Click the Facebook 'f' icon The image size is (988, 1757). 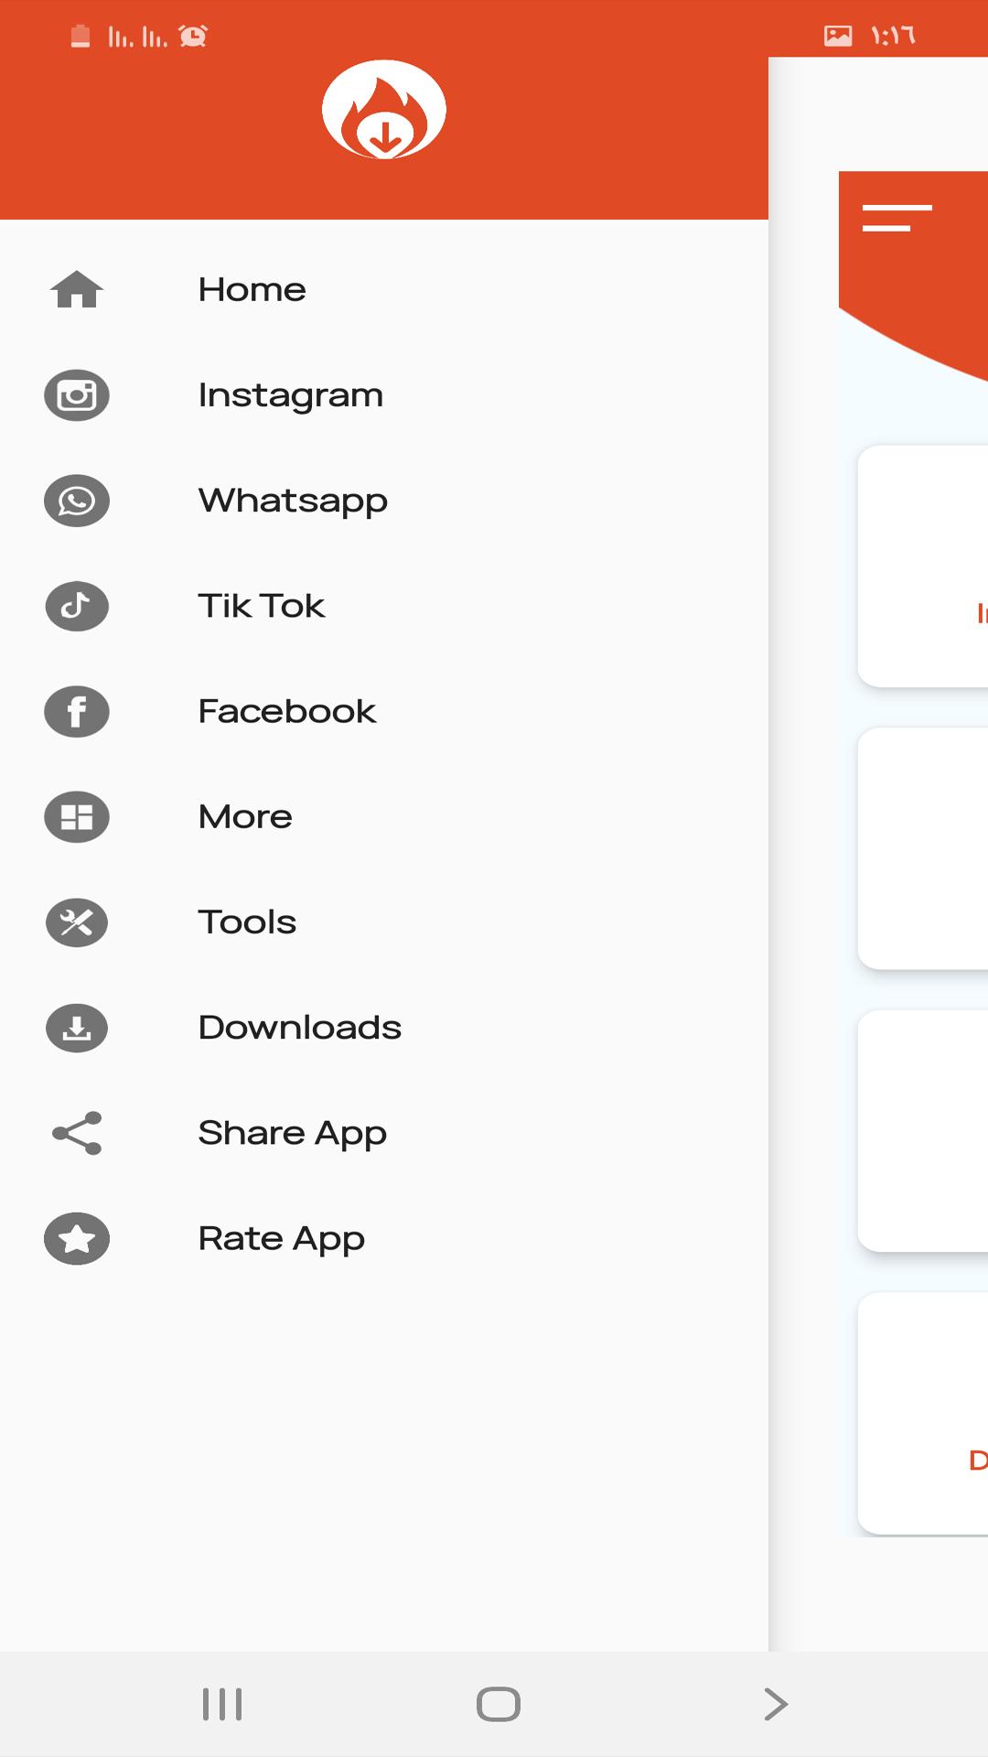[x=77, y=712]
